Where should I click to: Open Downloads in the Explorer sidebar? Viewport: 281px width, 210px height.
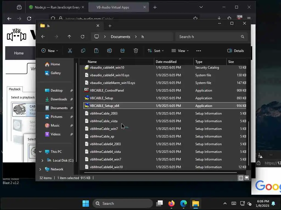pos(59,99)
